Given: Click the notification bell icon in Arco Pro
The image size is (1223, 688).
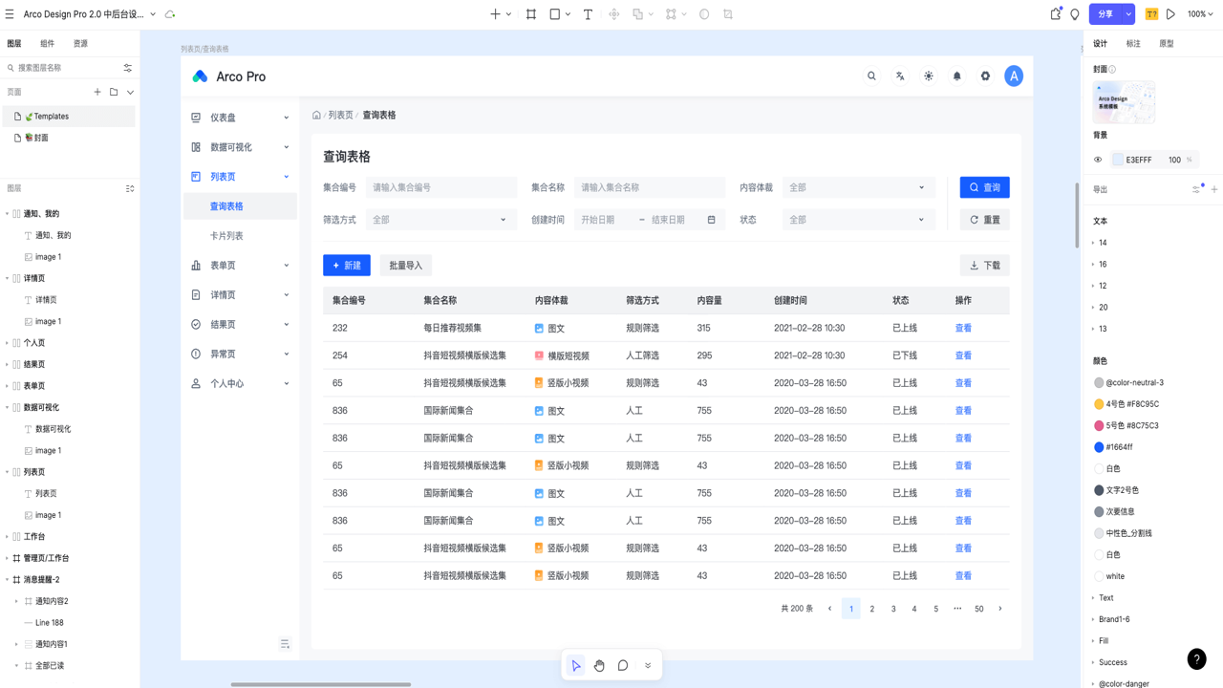Looking at the screenshot, I should tap(956, 76).
